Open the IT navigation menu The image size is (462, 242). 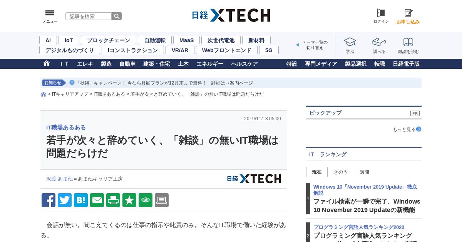click(x=64, y=64)
